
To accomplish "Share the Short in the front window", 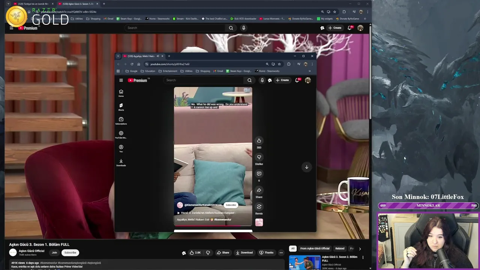I will click(x=259, y=190).
